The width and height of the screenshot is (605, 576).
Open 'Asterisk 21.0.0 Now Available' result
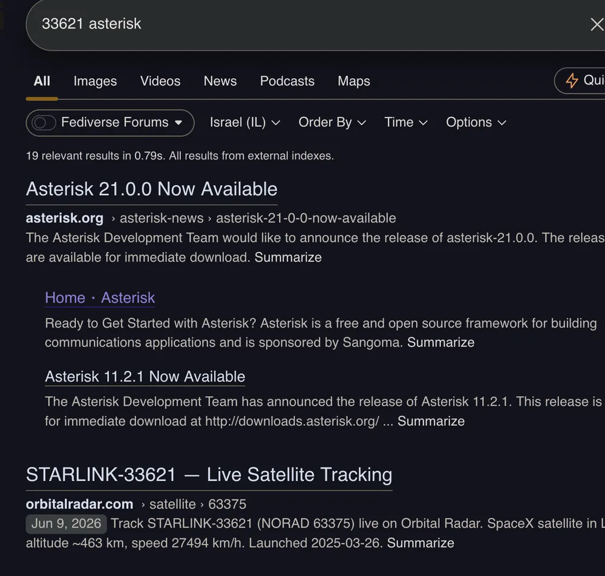pyautogui.click(x=152, y=190)
